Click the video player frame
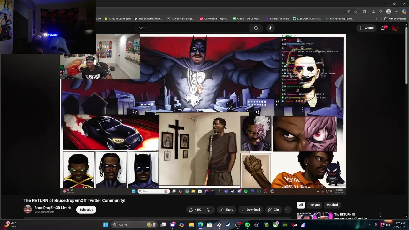409x230 pixels. pyautogui.click(x=203, y=114)
